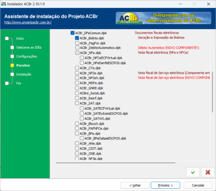Click 'Documentos fiscais eletrônicos' description

[x=157, y=33]
